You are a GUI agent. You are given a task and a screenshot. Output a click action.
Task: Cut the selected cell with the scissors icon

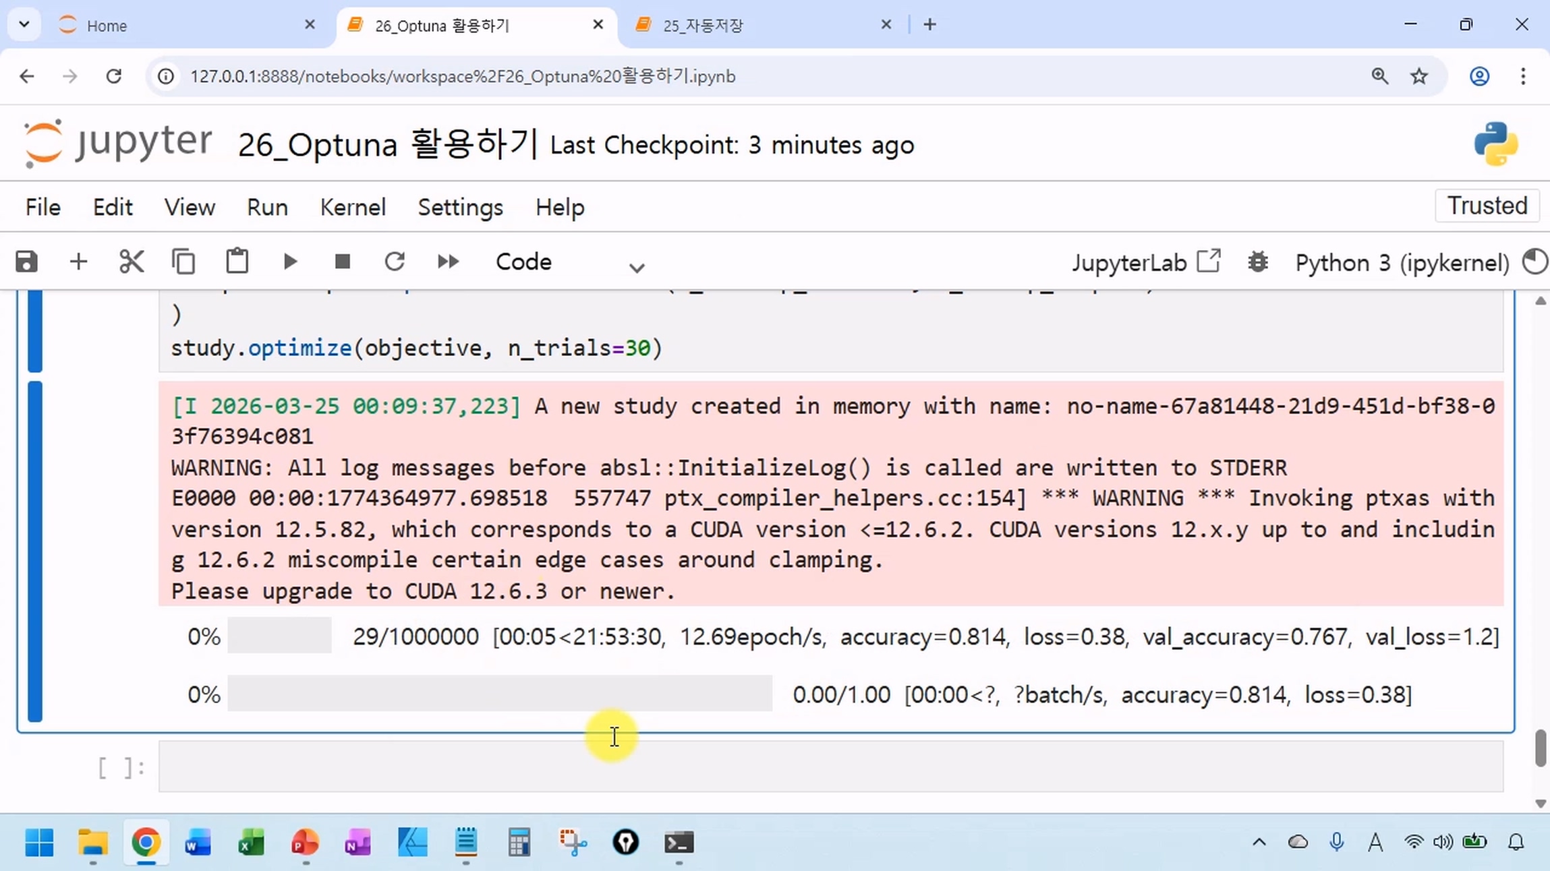click(x=131, y=262)
